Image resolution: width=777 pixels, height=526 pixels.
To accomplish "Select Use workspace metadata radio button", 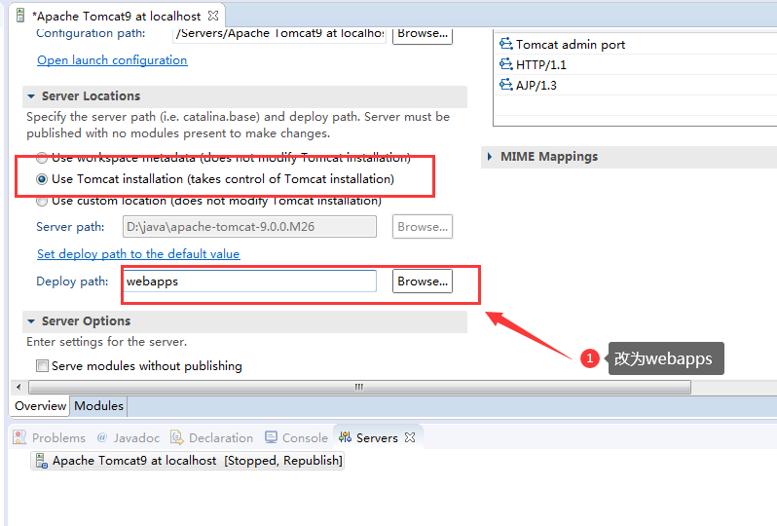I will tap(42, 158).
